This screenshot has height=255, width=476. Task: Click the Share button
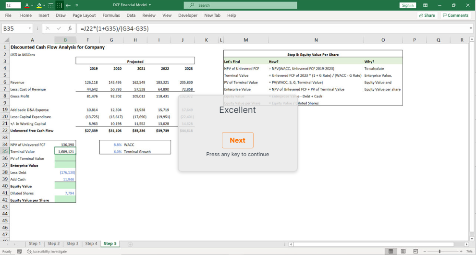point(427,15)
